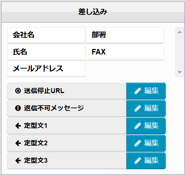The height and width of the screenshot is (175, 185).
Task: Click the pencil icon in 定型文3 row
Action: click(x=138, y=161)
